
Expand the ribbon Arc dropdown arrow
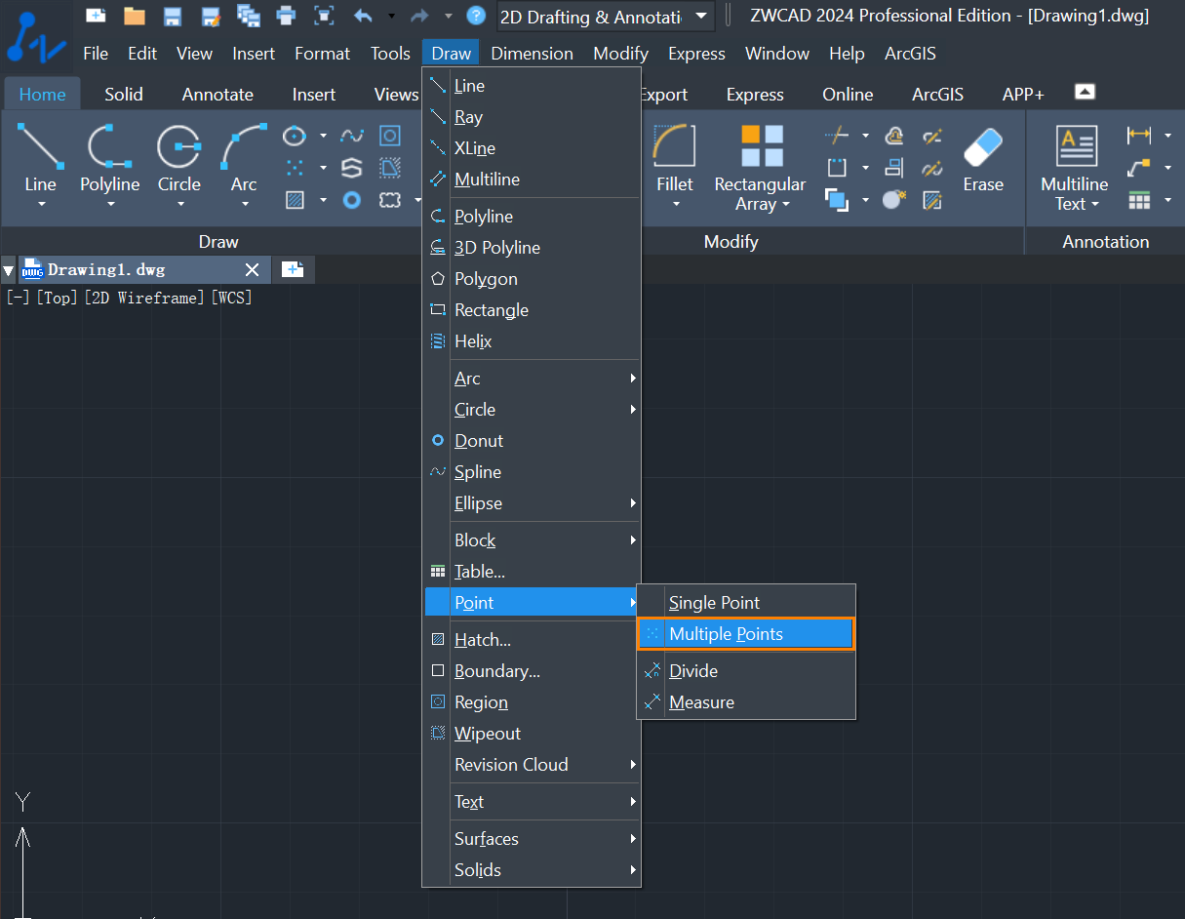coord(244,205)
